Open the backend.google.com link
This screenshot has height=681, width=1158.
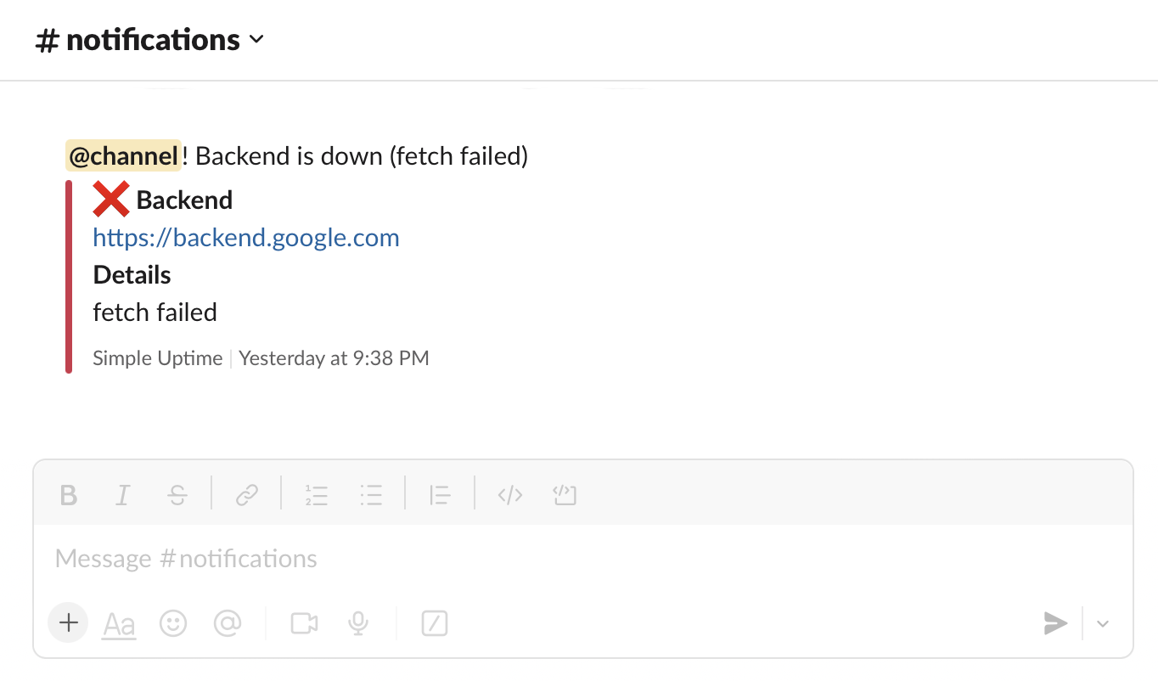[246, 238]
